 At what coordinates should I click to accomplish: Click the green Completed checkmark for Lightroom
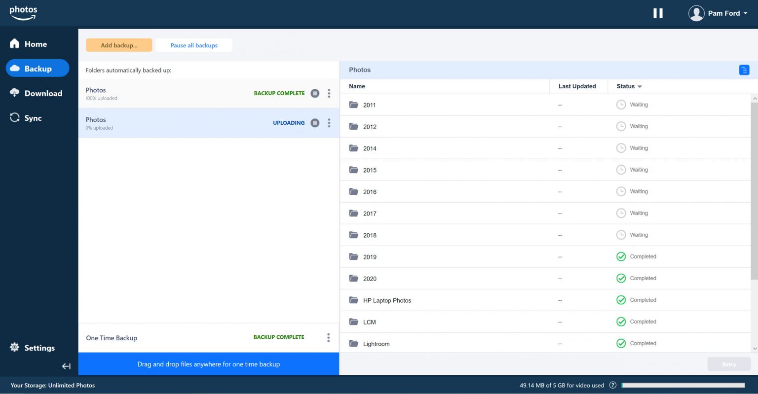621,343
